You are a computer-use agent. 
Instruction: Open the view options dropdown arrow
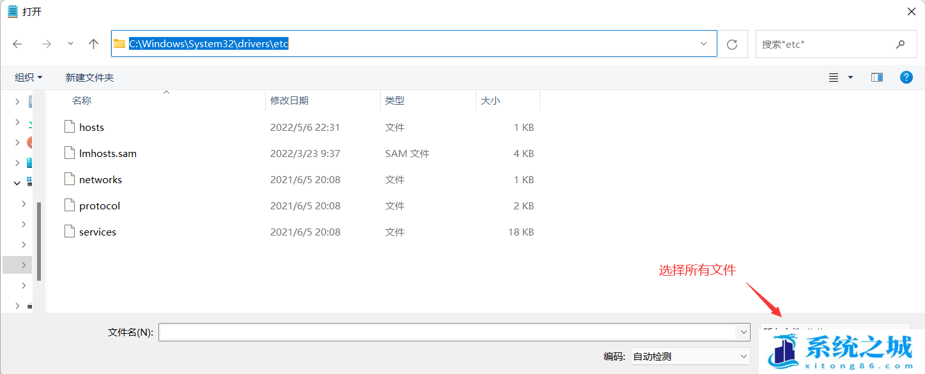850,77
